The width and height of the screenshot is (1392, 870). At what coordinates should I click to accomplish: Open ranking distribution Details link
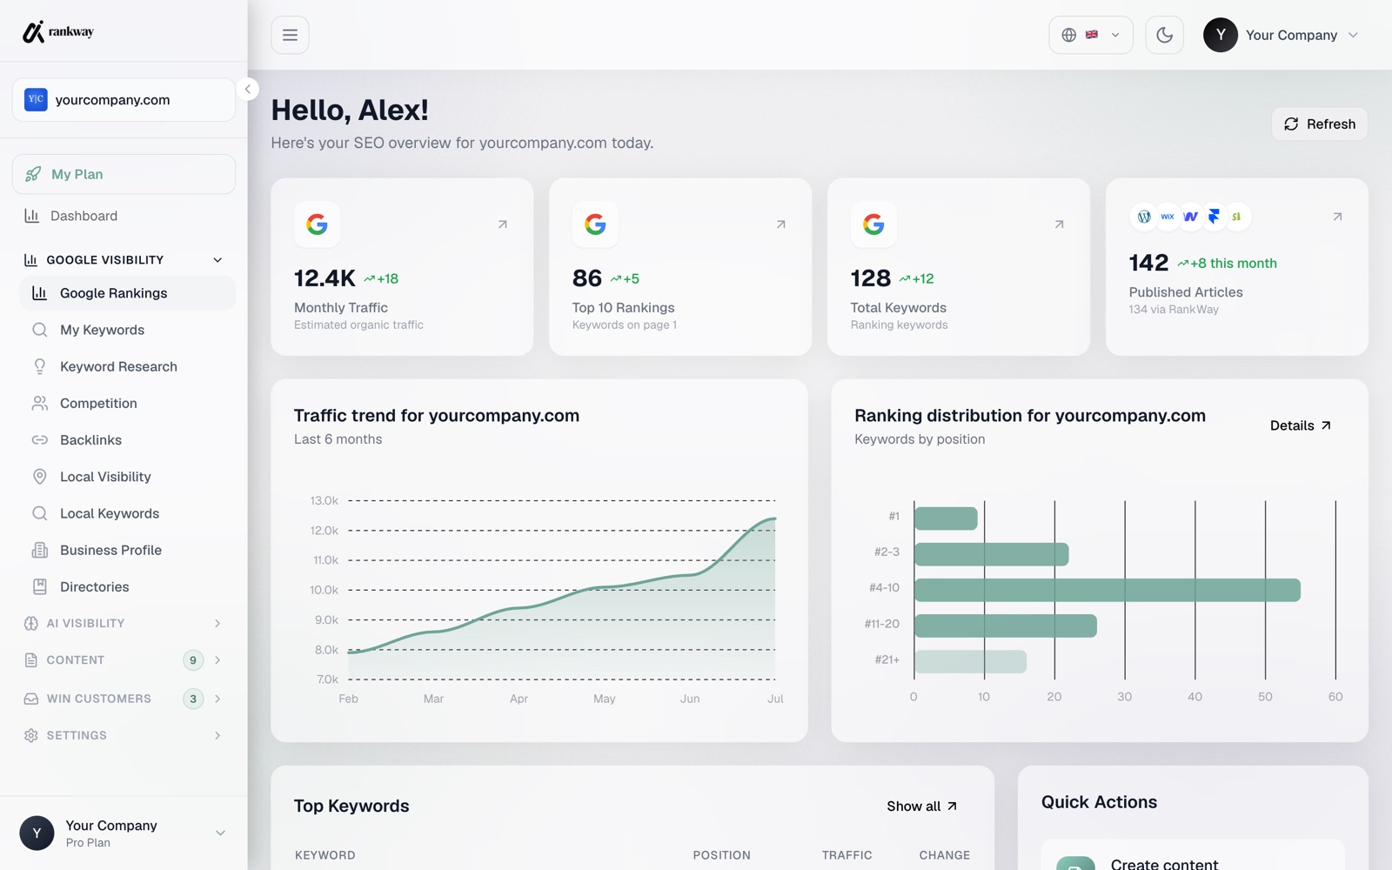(1301, 425)
